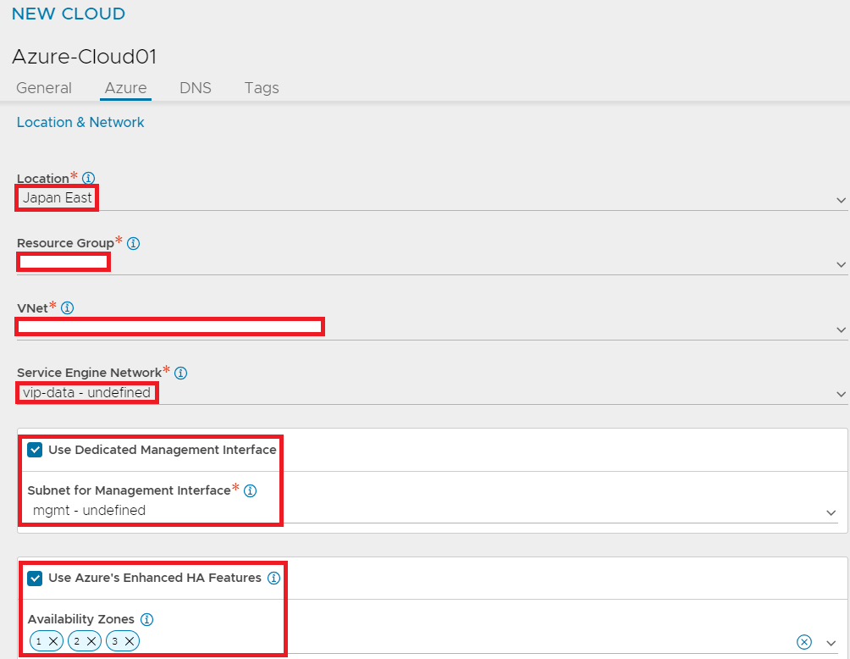Open the Location field info tooltip icon

pos(88,178)
